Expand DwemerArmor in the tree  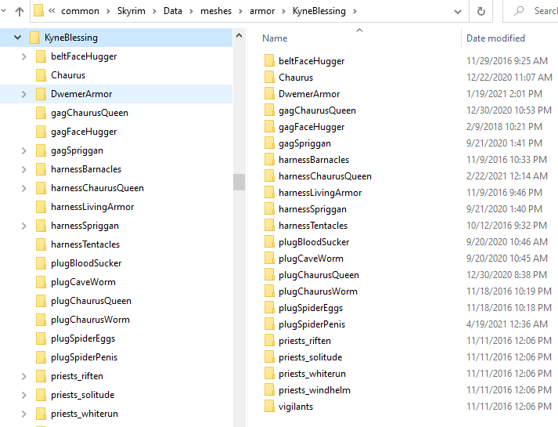coord(23,94)
